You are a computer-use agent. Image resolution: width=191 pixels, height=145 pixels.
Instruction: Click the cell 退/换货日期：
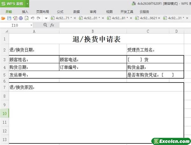pos(34,50)
